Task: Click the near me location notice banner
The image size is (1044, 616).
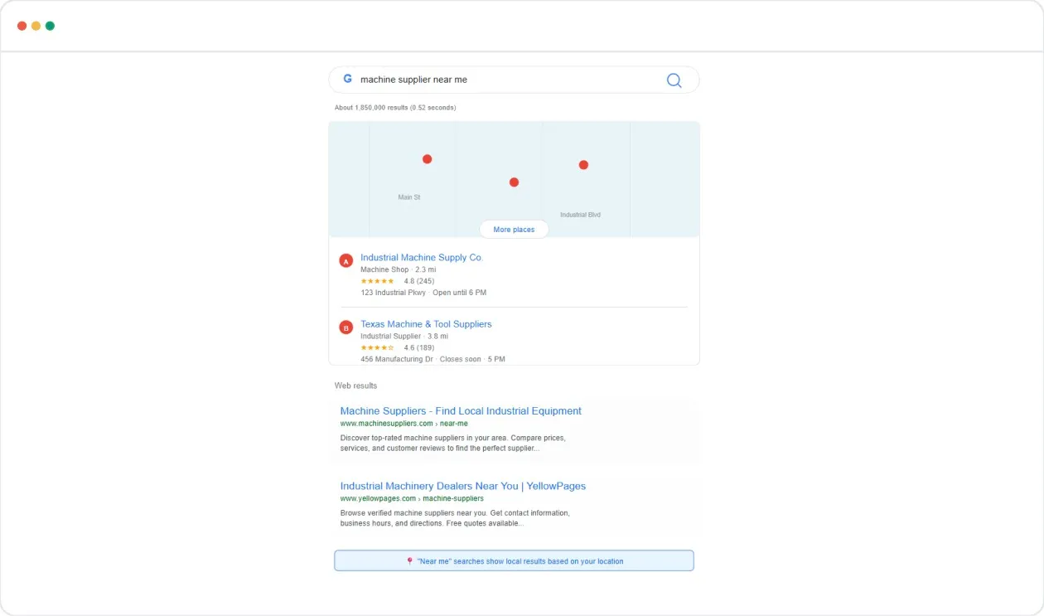Action: click(514, 560)
